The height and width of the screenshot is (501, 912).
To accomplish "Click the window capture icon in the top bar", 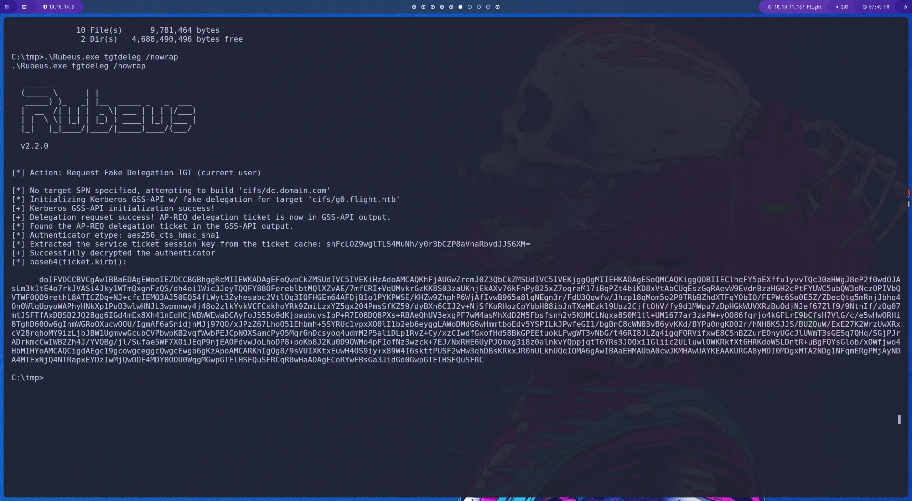I will [25, 7].
